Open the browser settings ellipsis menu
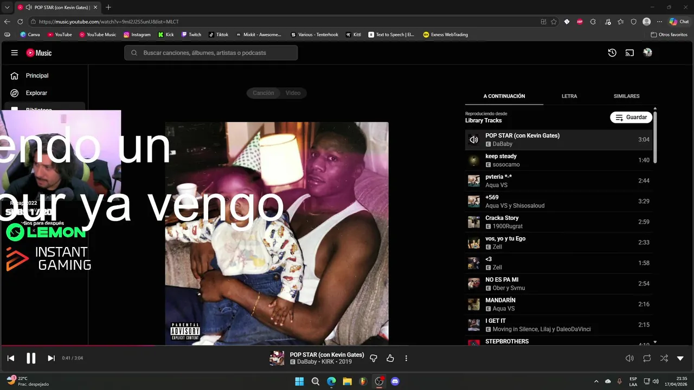This screenshot has width=694, height=390. 659,22
